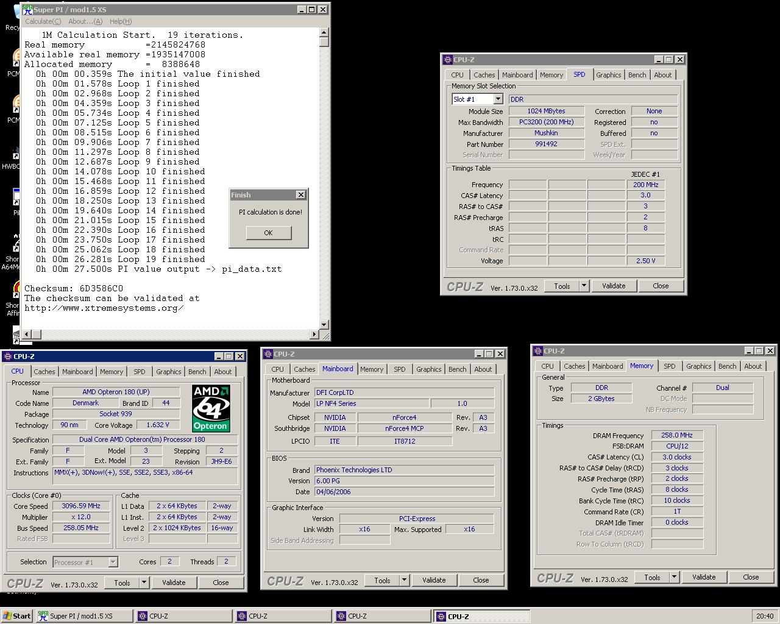Activate the fourth CPU-Z taskbar button
The height and width of the screenshot is (624, 780).
coord(481,616)
